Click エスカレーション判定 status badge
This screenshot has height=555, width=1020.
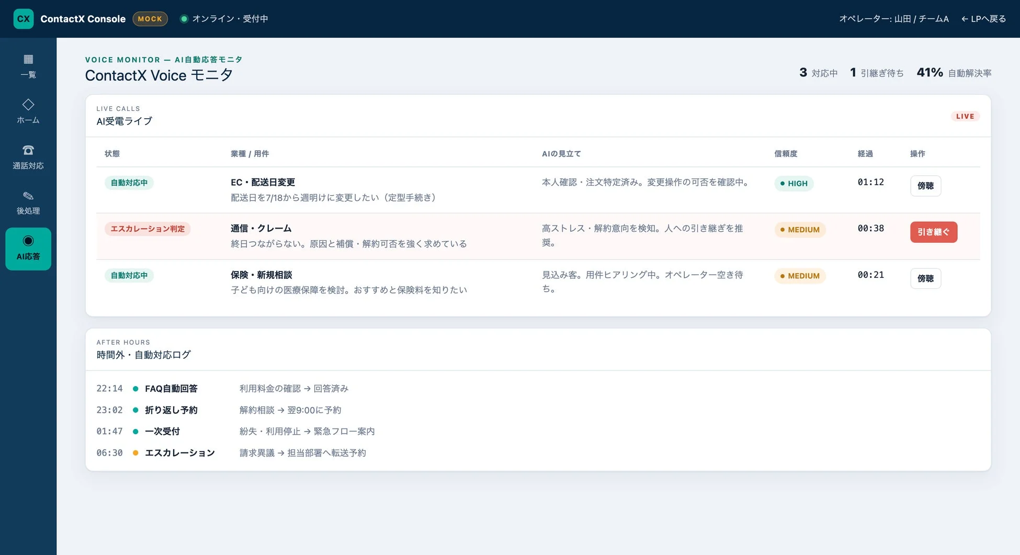point(148,229)
